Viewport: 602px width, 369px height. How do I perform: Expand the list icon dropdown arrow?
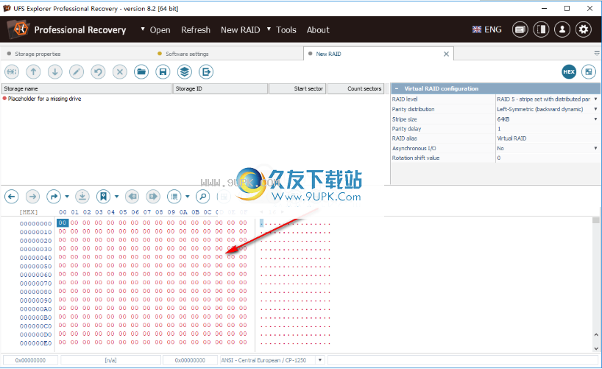[188, 197]
